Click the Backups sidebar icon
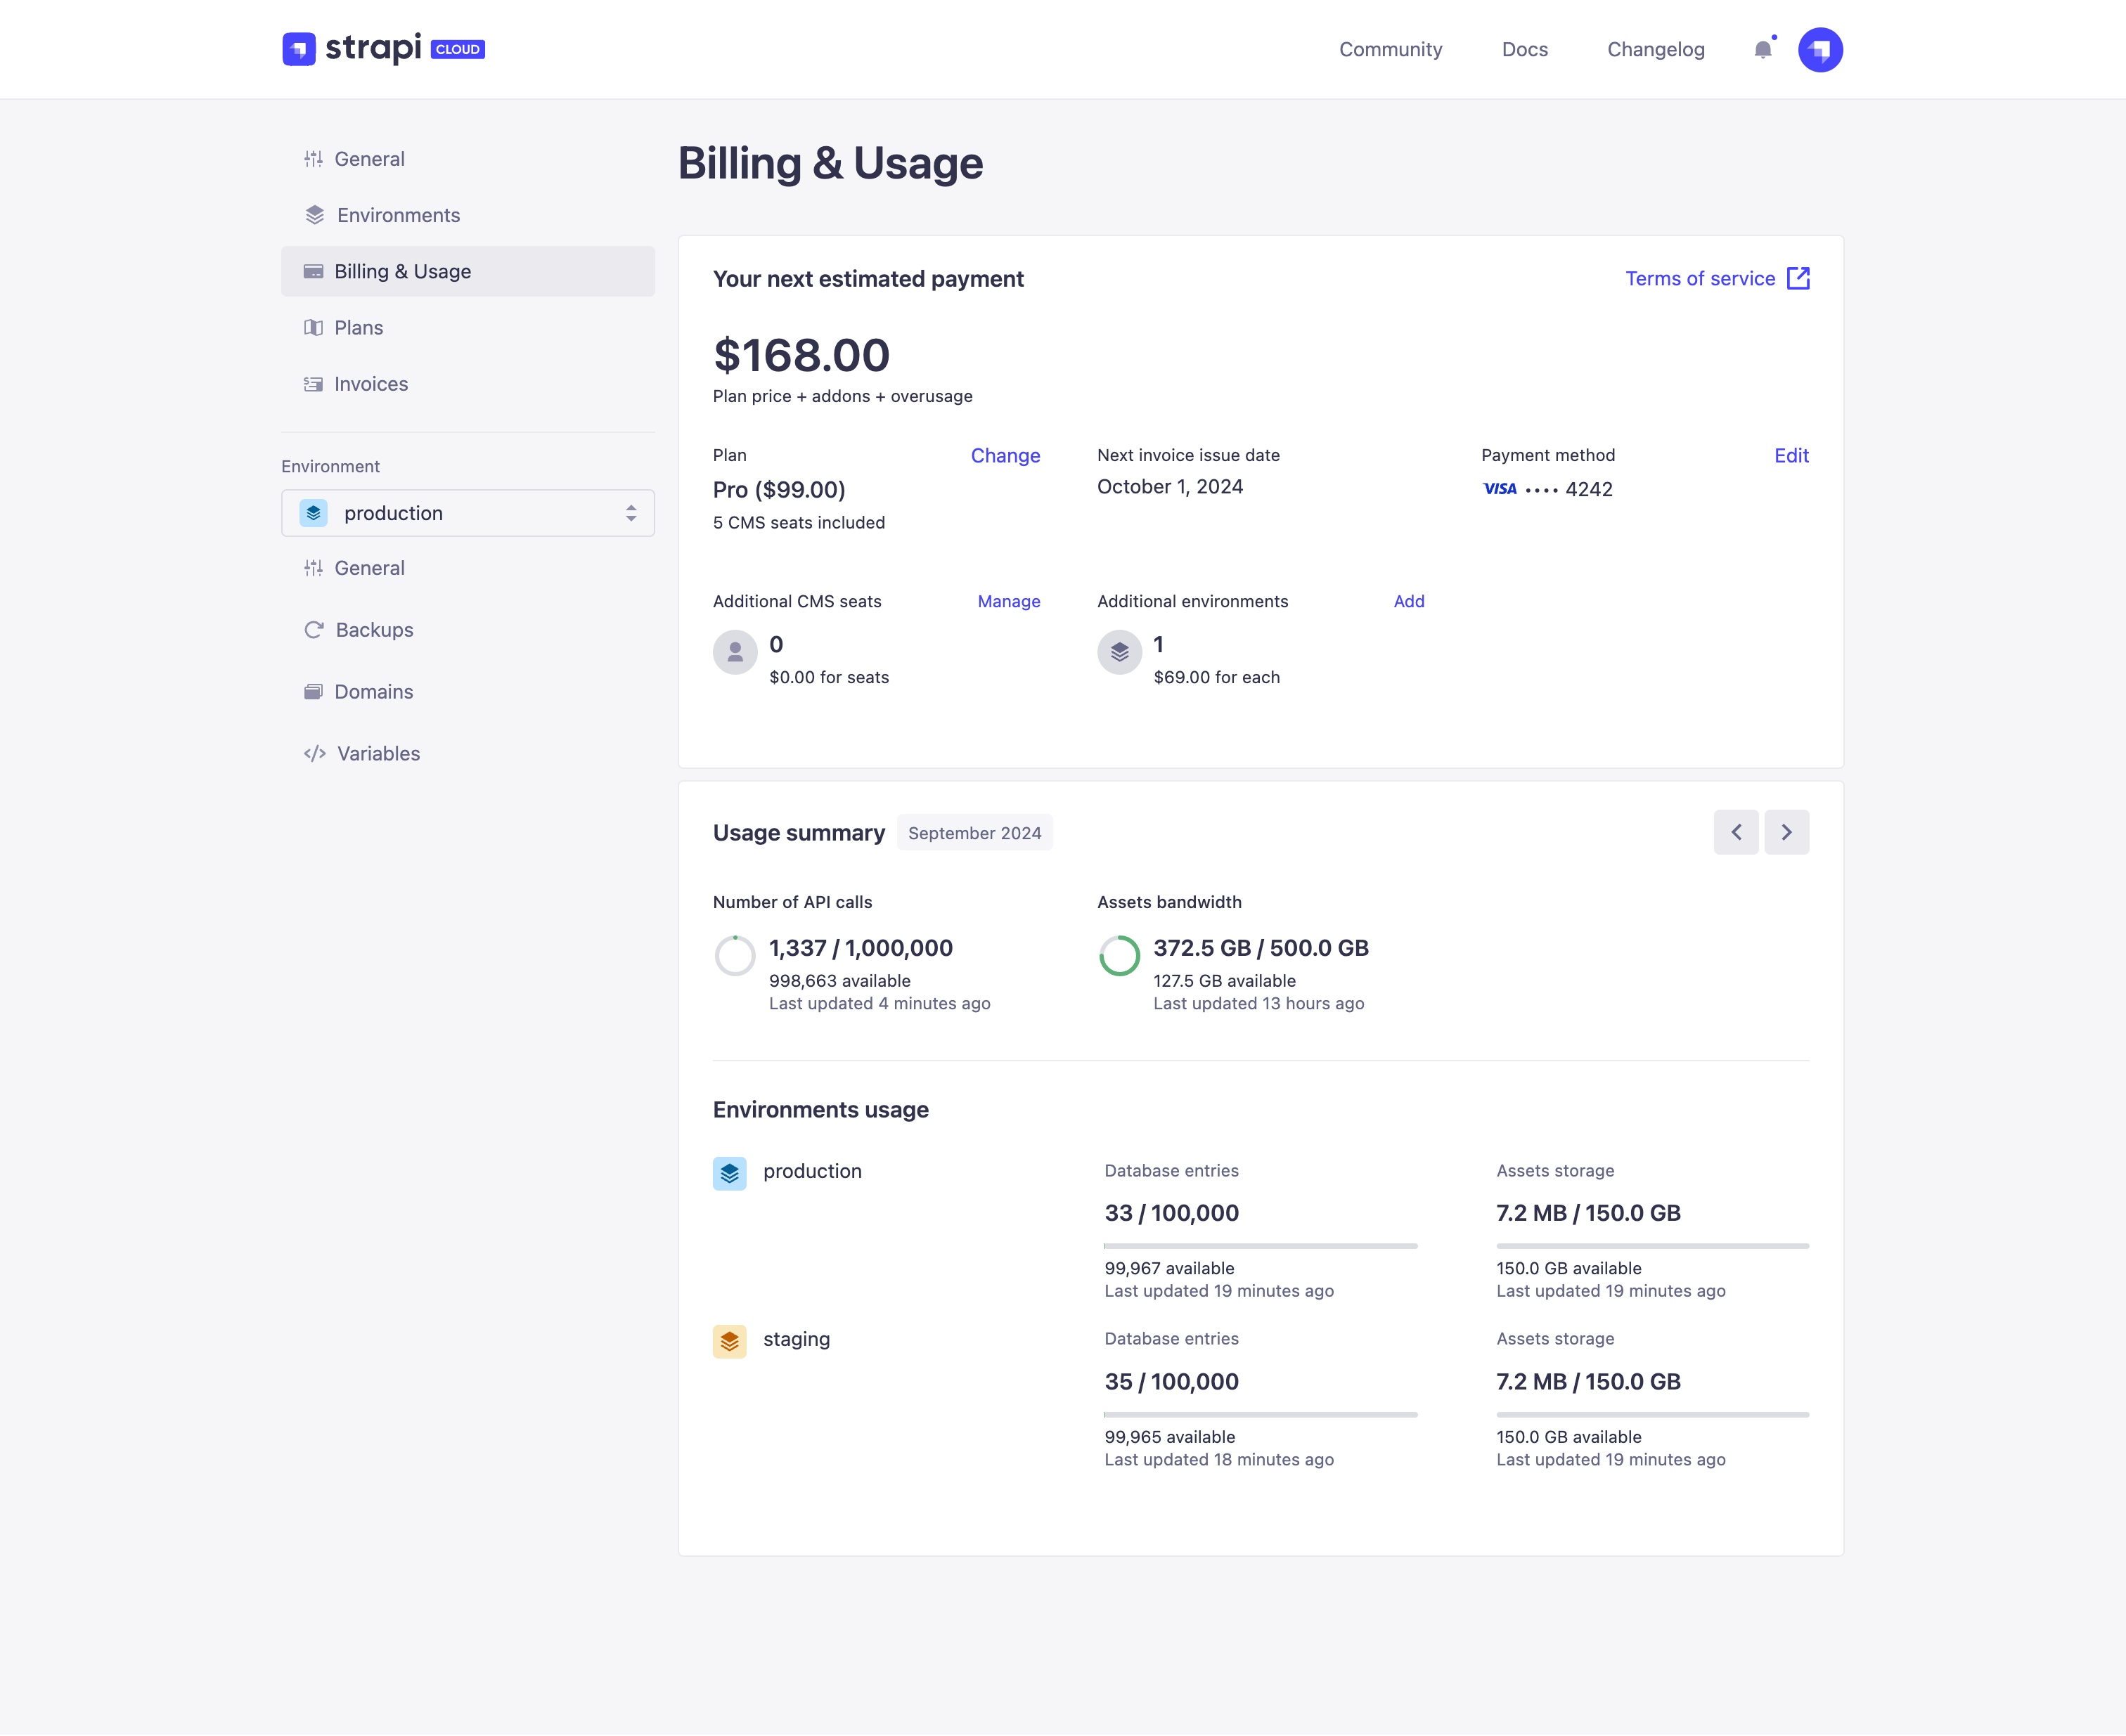This screenshot has height=1736, width=2126. pyautogui.click(x=314, y=629)
